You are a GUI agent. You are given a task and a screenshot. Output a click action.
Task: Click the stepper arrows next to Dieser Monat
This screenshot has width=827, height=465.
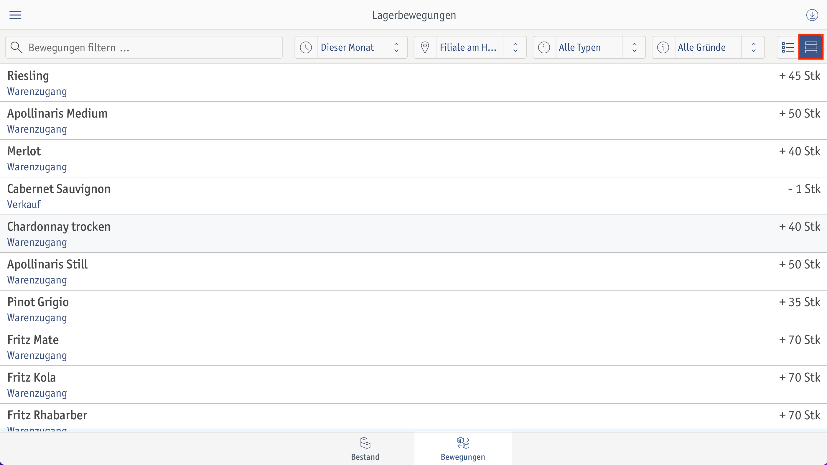[x=396, y=47]
